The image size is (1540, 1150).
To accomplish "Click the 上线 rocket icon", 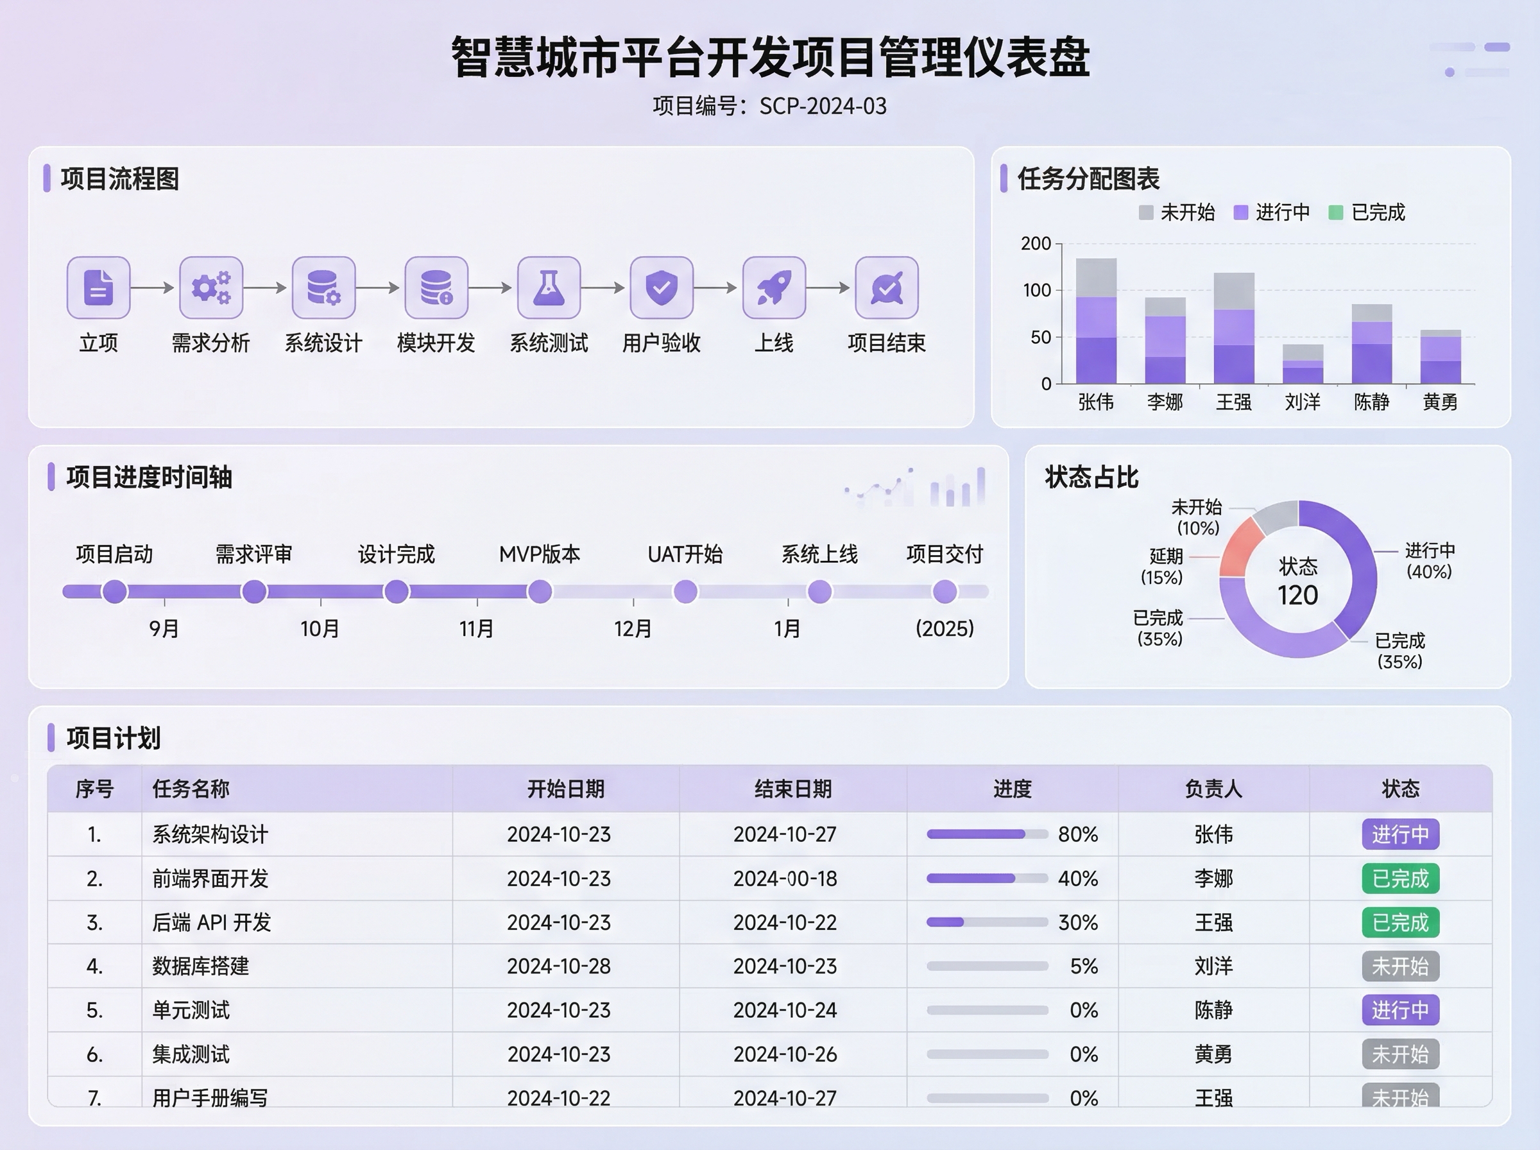I will pos(774,287).
